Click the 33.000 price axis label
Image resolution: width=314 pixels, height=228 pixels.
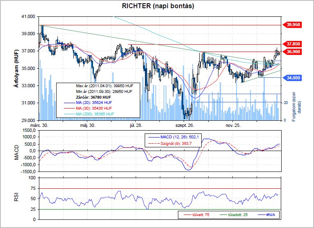(x=28, y=86)
